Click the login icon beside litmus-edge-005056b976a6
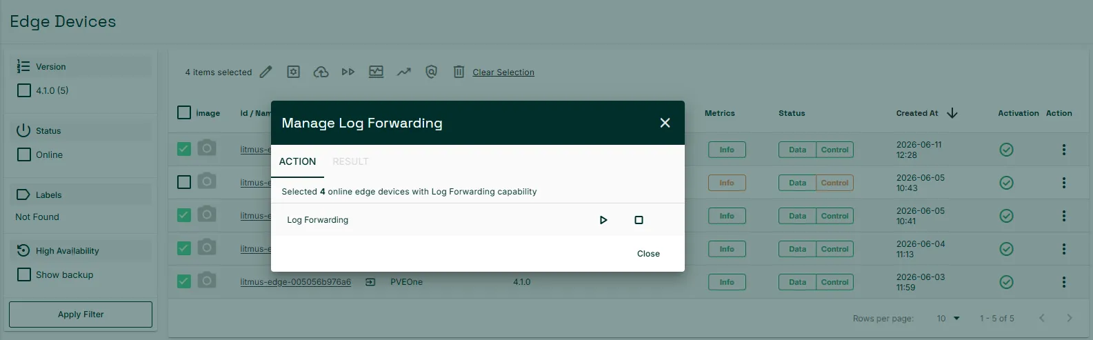Image resolution: width=1093 pixels, height=340 pixels. 370,282
